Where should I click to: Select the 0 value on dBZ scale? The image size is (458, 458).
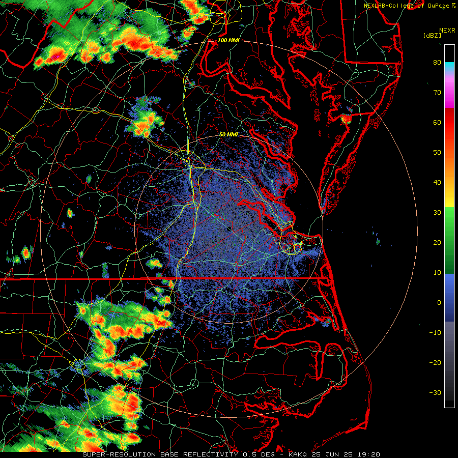click(x=439, y=303)
